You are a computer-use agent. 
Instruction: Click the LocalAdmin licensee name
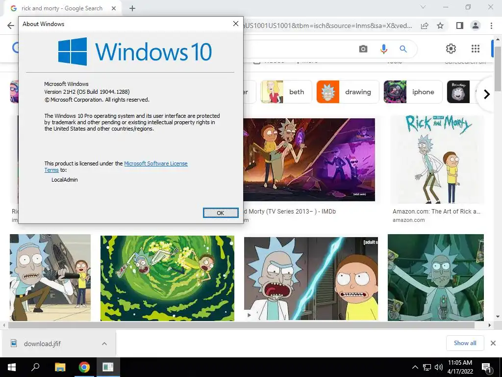click(x=65, y=180)
